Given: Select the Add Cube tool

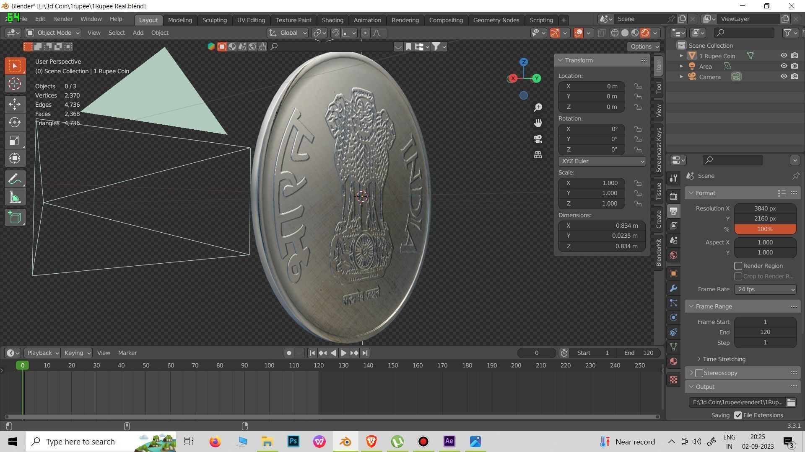Looking at the screenshot, I should pyautogui.click(x=15, y=217).
